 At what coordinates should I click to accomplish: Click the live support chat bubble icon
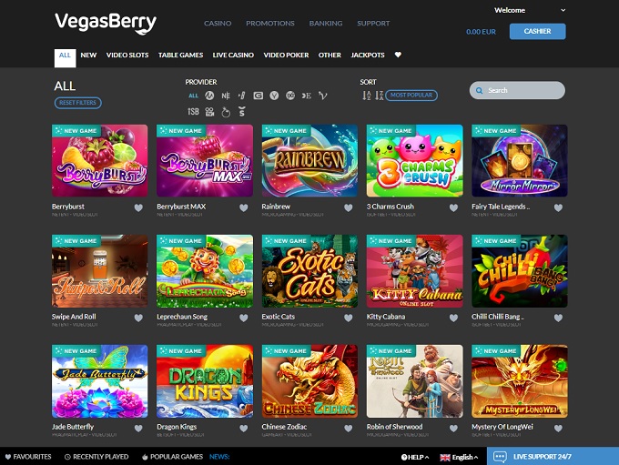500,457
